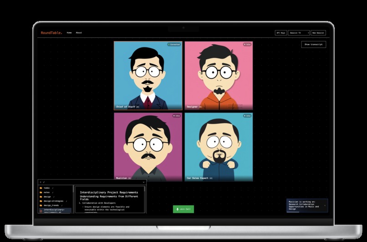The height and width of the screenshot is (242, 367).
Task: Click the 'Car Sales Expert (0)' name label
Action: [199, 178]
